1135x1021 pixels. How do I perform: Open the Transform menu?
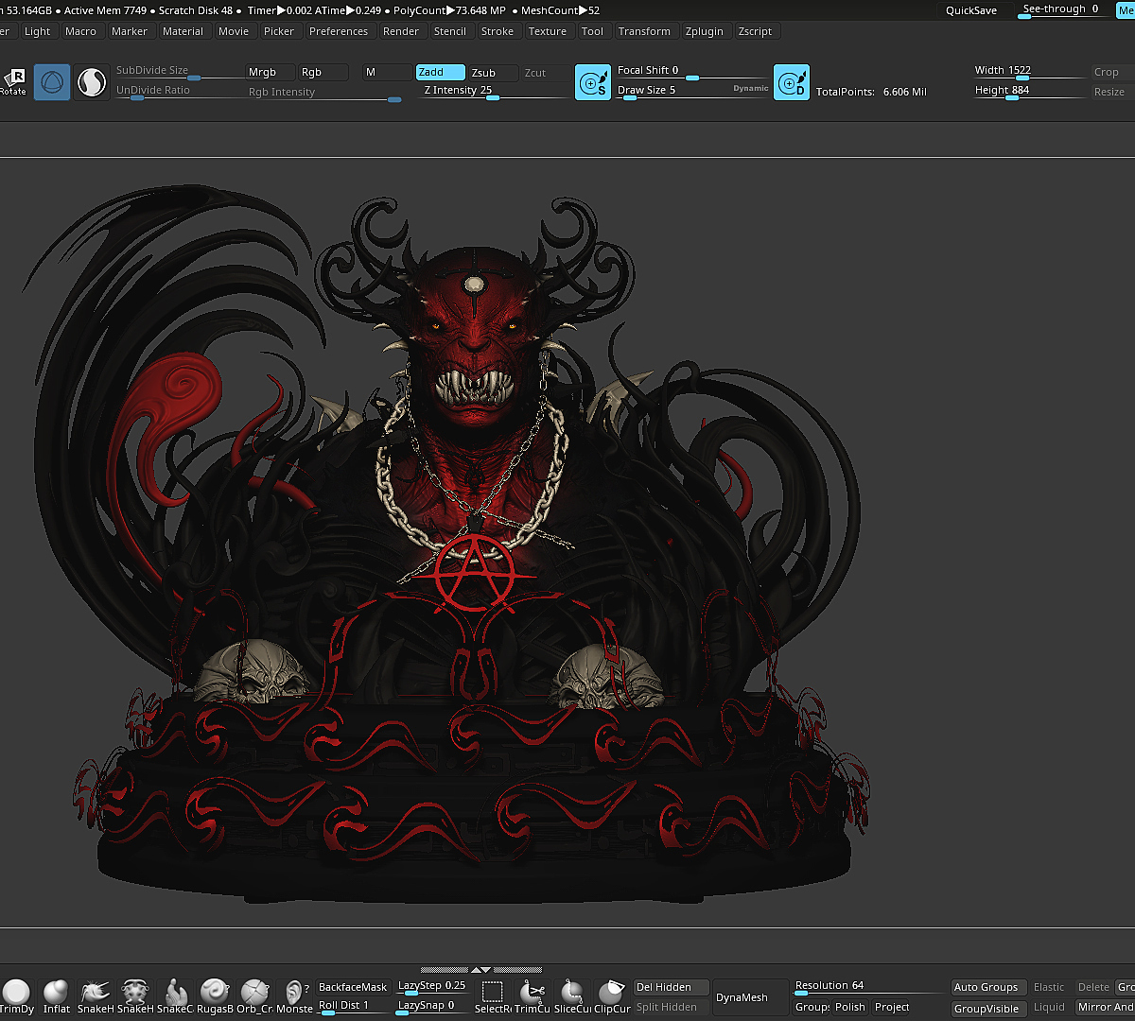coord(644,31)
